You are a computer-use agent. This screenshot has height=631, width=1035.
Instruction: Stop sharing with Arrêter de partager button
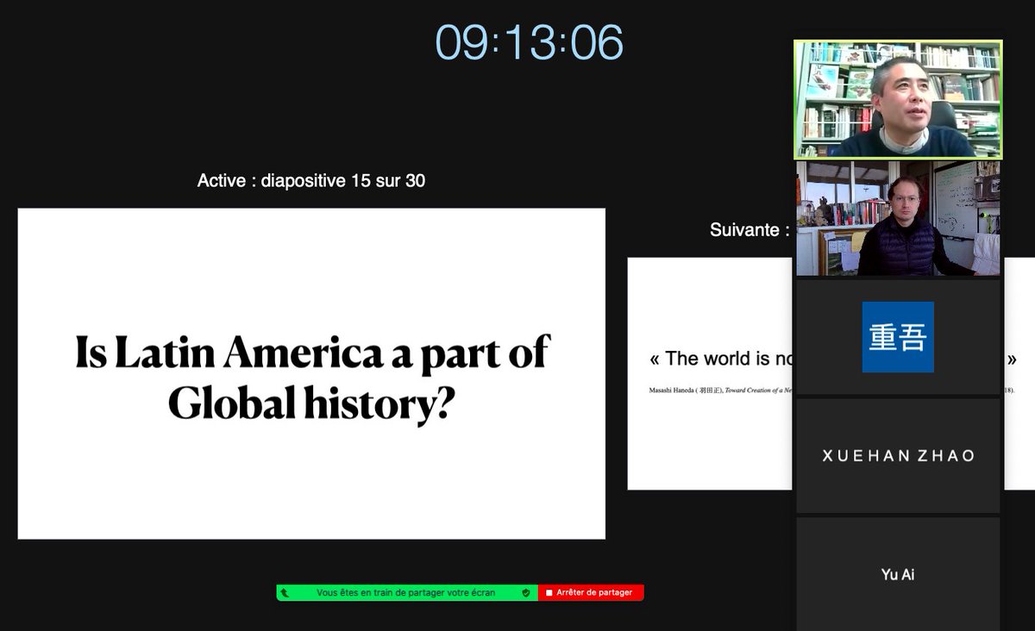(x=591, y=592)
